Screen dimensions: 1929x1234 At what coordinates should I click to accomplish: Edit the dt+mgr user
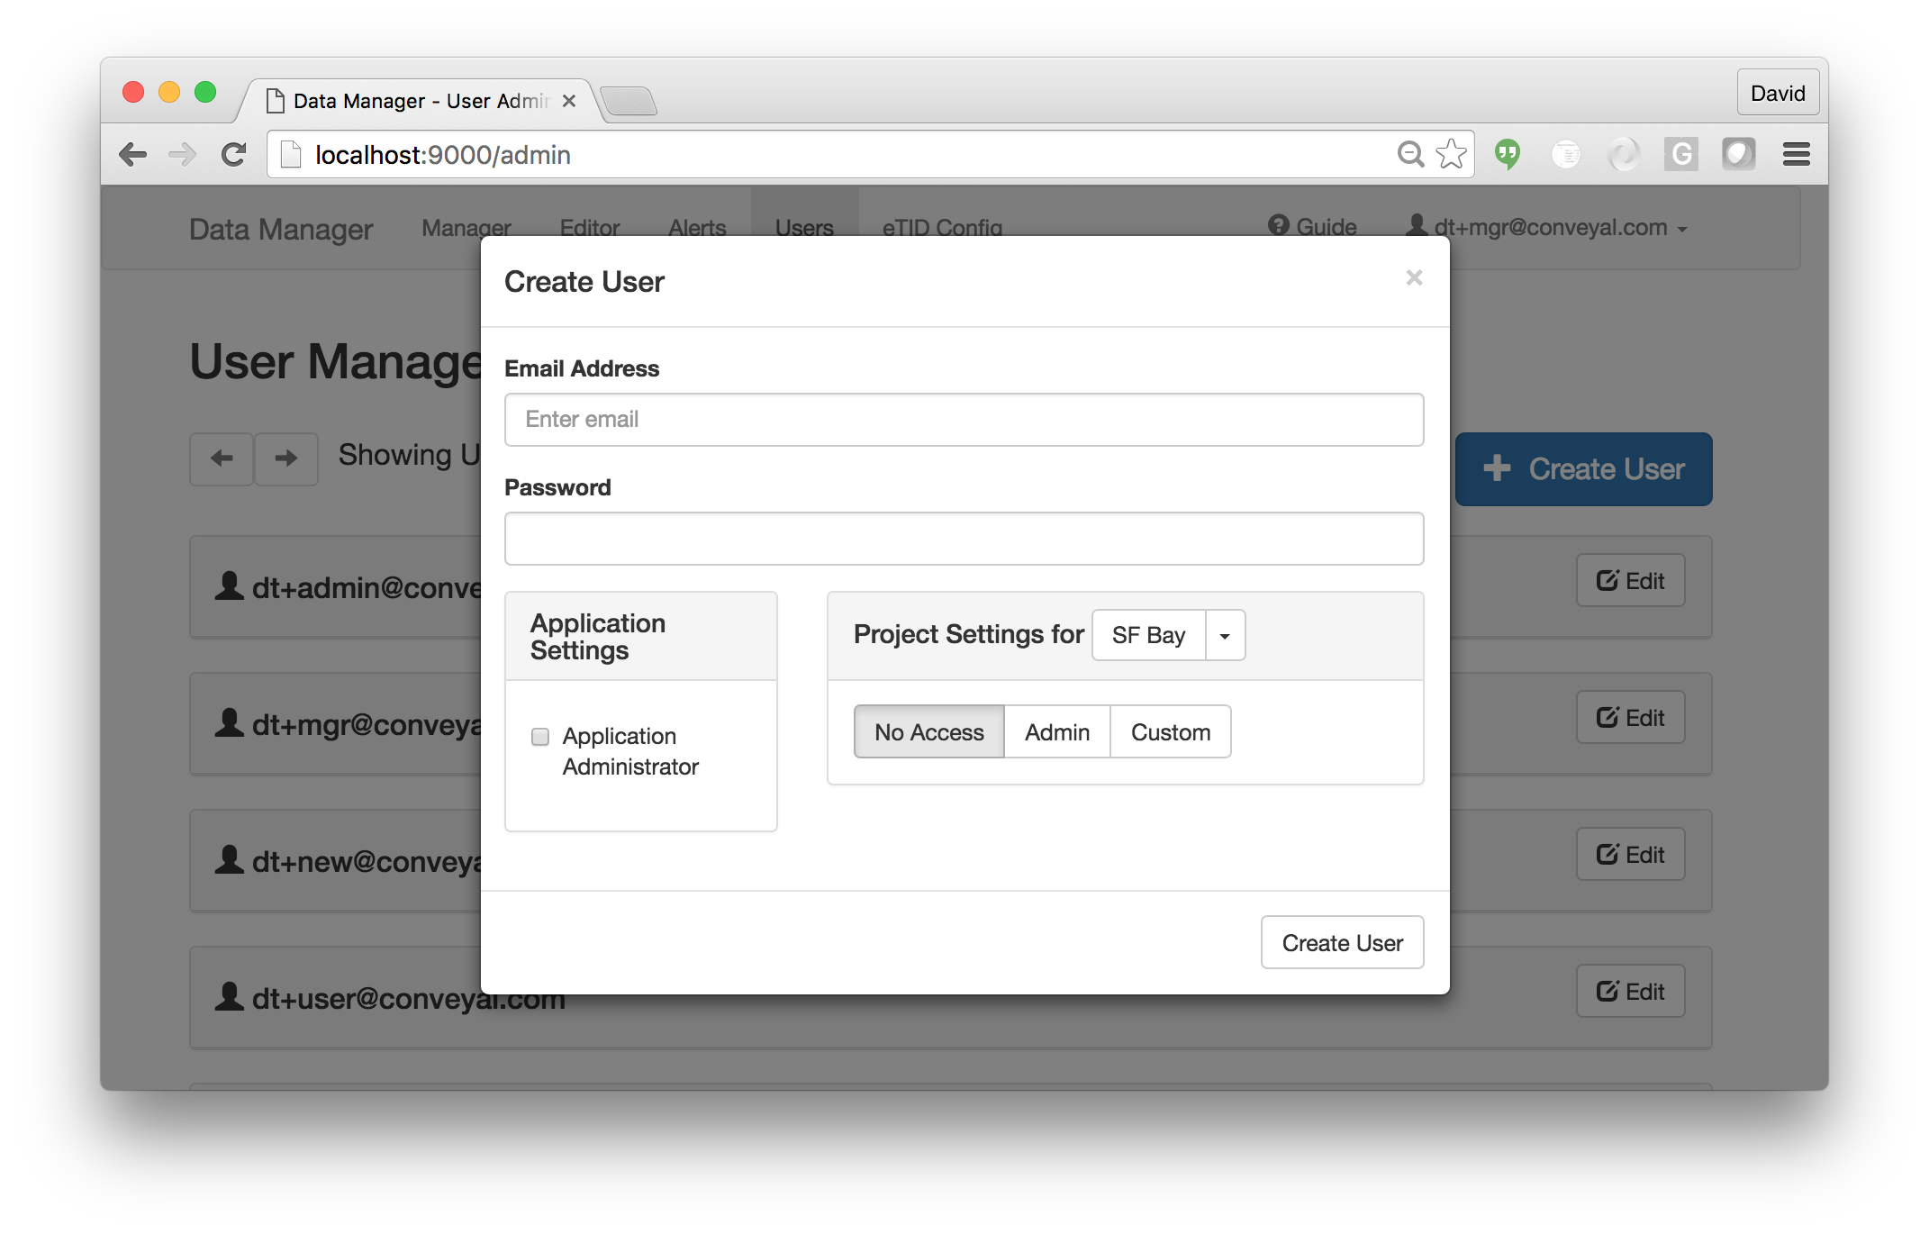pos(1630,718)
